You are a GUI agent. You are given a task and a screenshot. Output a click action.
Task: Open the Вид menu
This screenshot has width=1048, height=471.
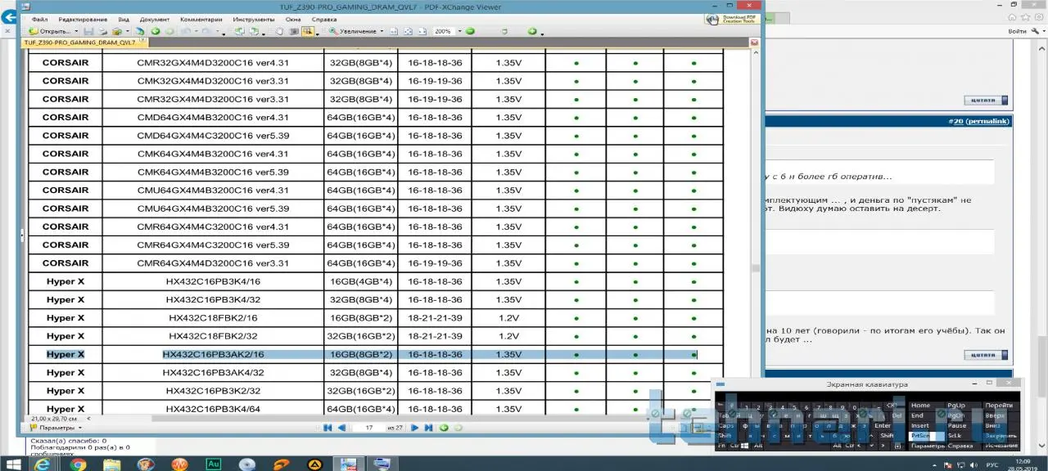click(x=124, y=19)
